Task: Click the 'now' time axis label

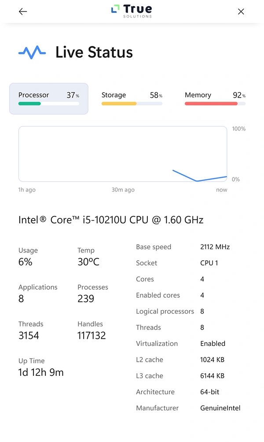Action: (221, 190)
